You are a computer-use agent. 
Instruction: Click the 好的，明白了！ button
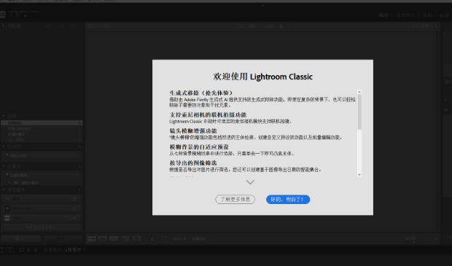coord(288,200)
